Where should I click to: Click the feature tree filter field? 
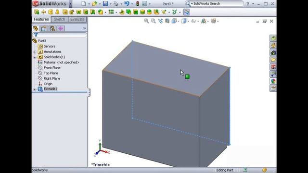coord(60,35)
